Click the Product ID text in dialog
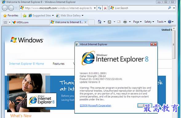This screenshot has height=118, width=181. [x=101, y=79]
